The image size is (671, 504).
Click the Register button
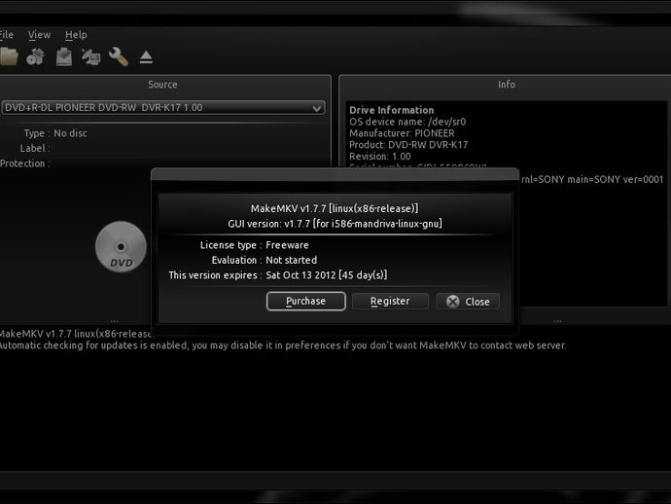click(x=390, y=301)
